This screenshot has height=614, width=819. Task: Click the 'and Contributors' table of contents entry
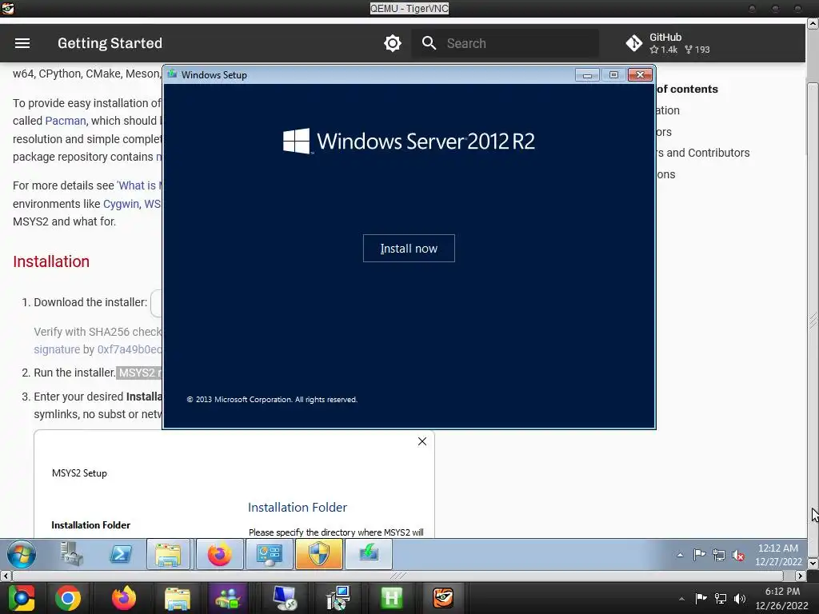click(703, 153)
